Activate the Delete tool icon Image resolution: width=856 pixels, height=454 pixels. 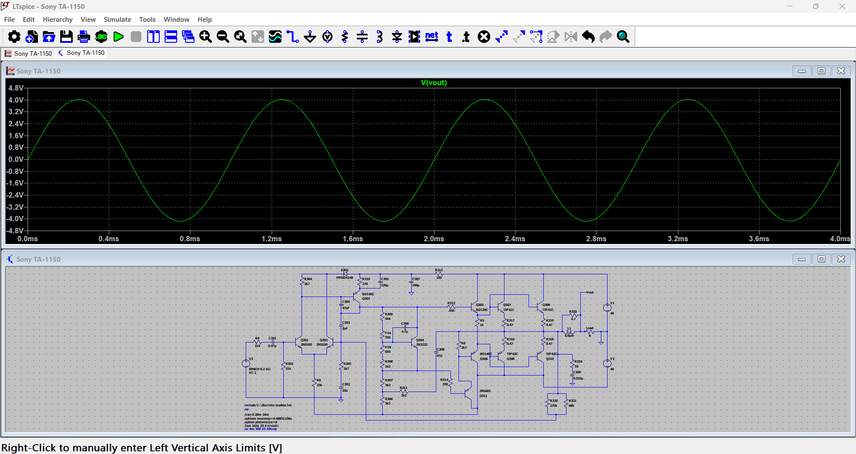tap(484, 37)
